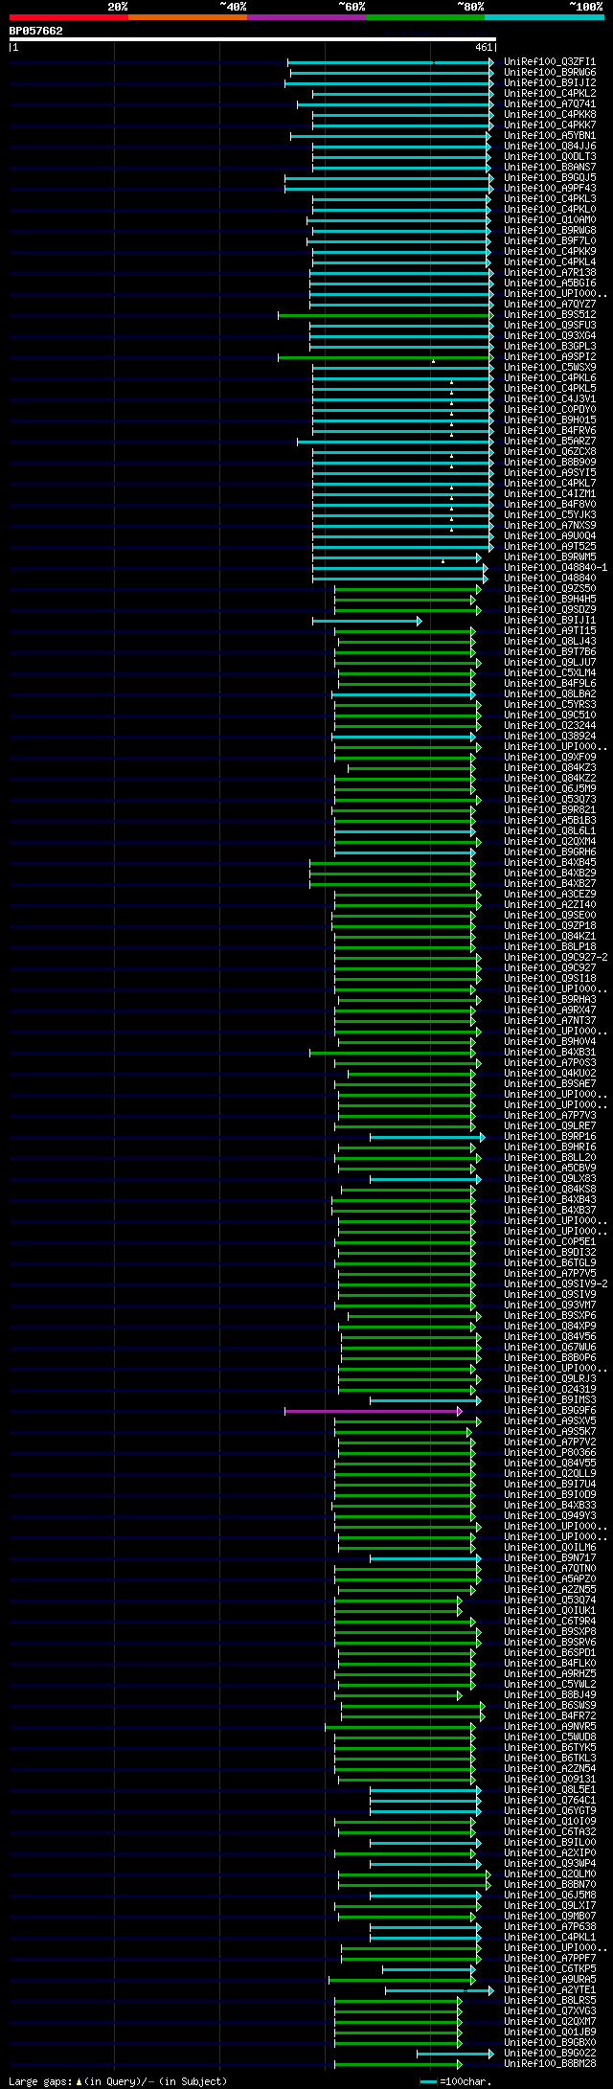
Task: Select the UniRef100_B5ARZ7 label
Action: click(x=550, y=442)
